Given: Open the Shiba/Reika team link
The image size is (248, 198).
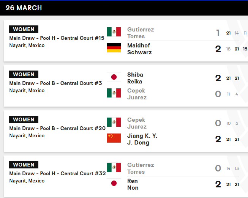Looking at the screenshot, I should tap(135, 78).
